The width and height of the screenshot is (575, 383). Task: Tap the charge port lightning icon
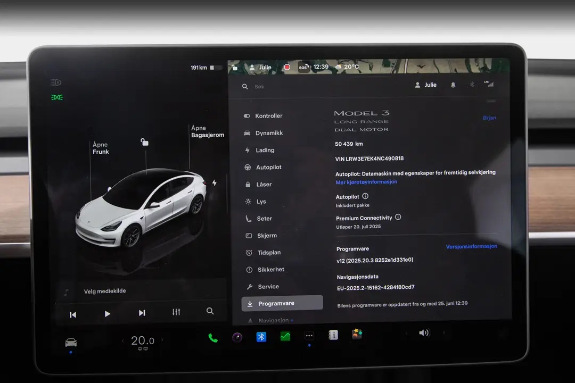pyautogui.click(x=214, y=182)
